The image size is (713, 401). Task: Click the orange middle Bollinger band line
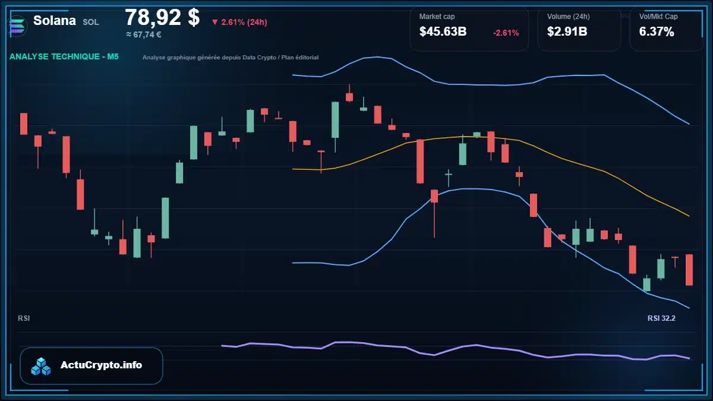(491, 138)
